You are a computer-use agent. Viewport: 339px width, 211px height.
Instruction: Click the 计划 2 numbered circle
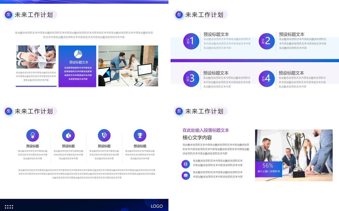267,41
